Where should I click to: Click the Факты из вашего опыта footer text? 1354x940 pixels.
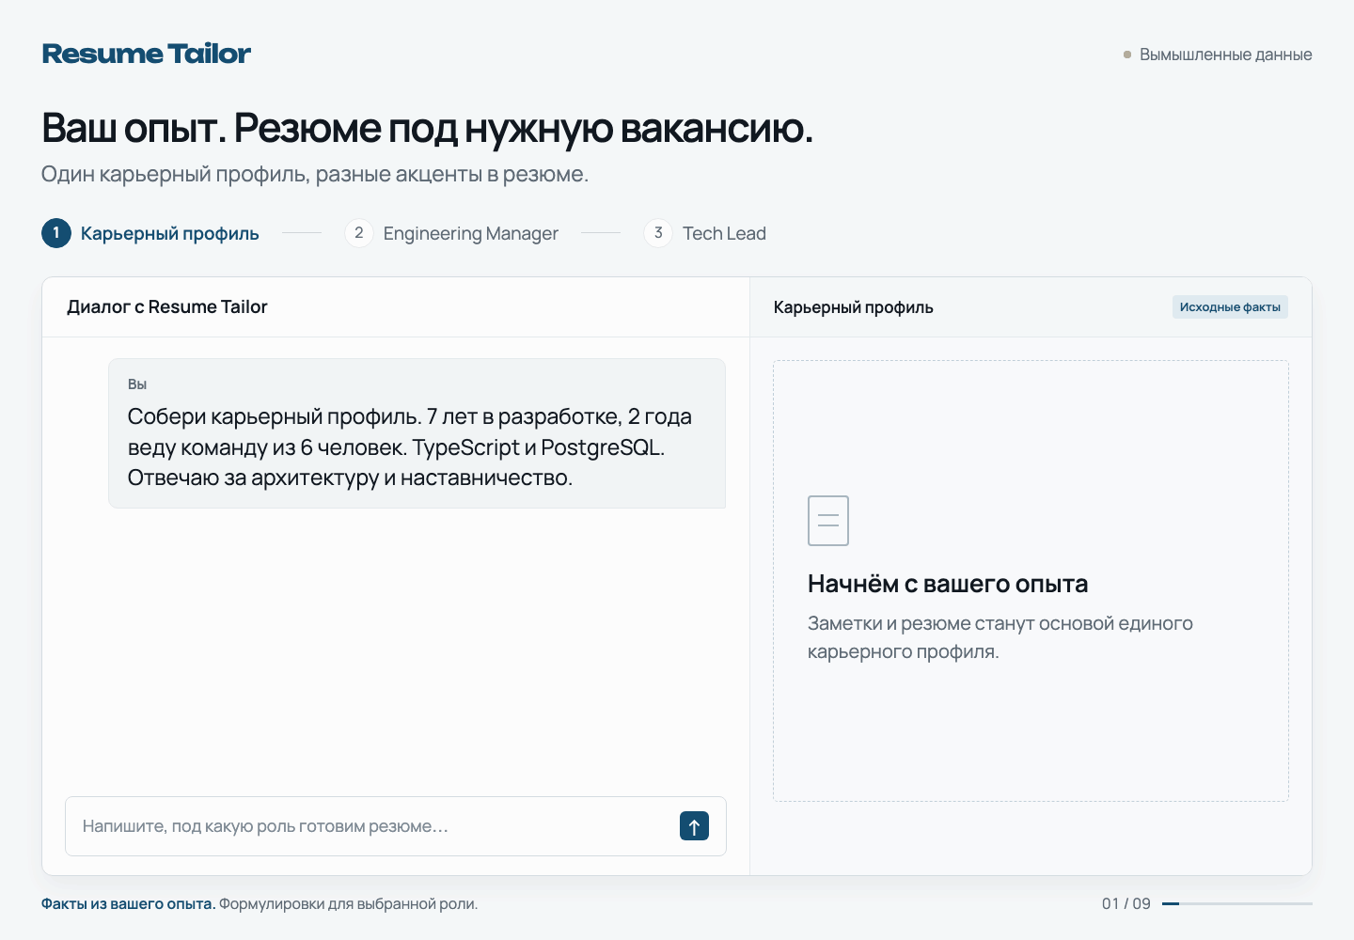129,903
